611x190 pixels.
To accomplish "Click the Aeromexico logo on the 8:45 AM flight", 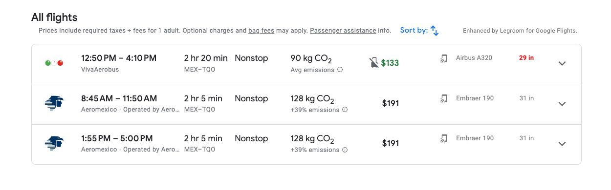I will 54,103.
